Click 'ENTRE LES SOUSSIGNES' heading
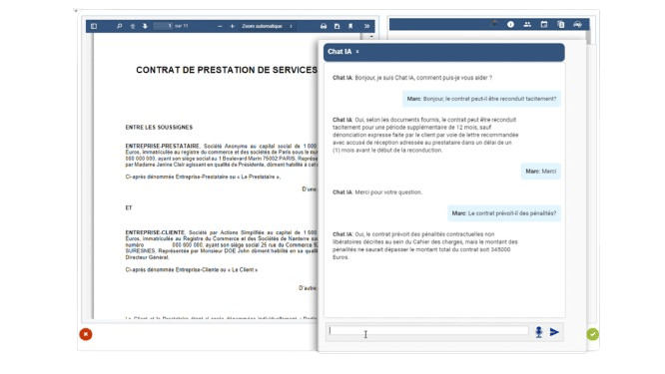Screen dimensions: 665x374 click(x=159, y=127)
